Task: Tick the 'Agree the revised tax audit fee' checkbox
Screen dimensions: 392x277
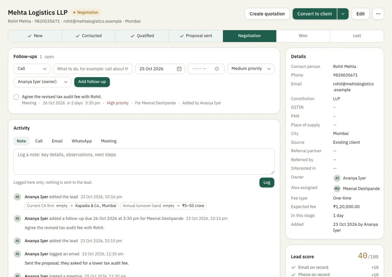Action: [x=16, y=97]
